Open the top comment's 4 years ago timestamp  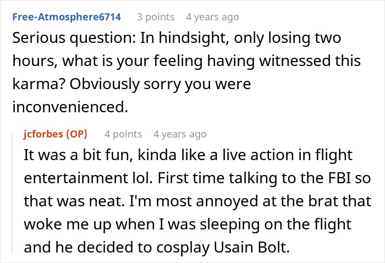[212, 17]
